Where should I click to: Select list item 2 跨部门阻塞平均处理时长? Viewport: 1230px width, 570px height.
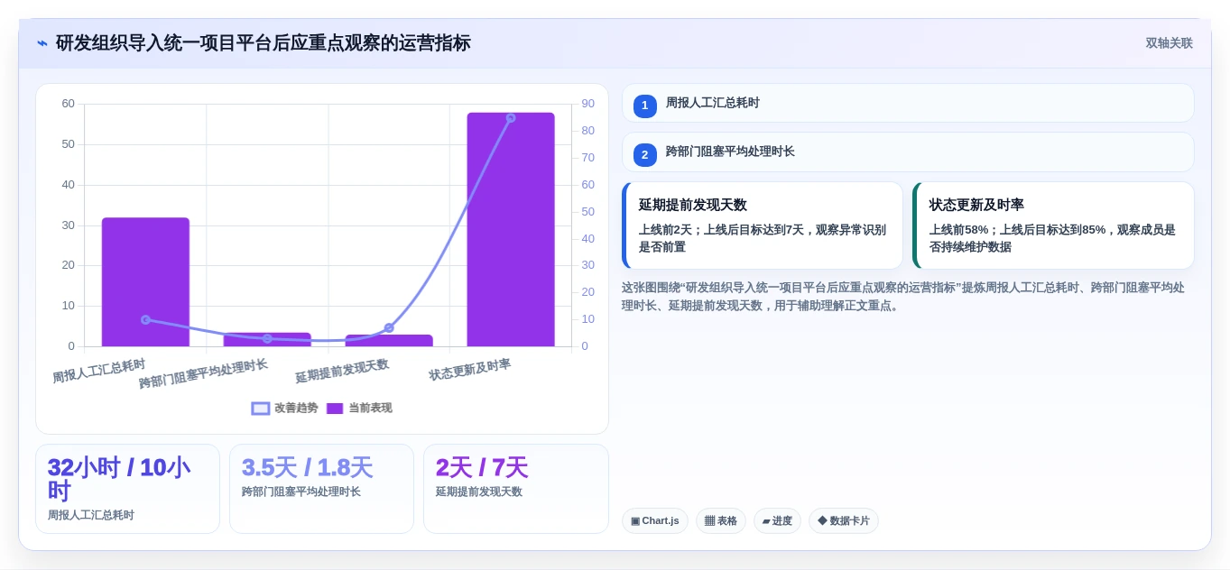point(908,152)
